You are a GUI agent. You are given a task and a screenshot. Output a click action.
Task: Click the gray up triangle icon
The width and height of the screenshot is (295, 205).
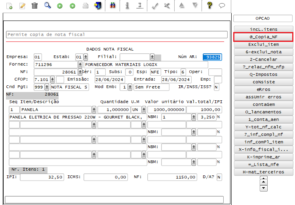pos(181,5)
